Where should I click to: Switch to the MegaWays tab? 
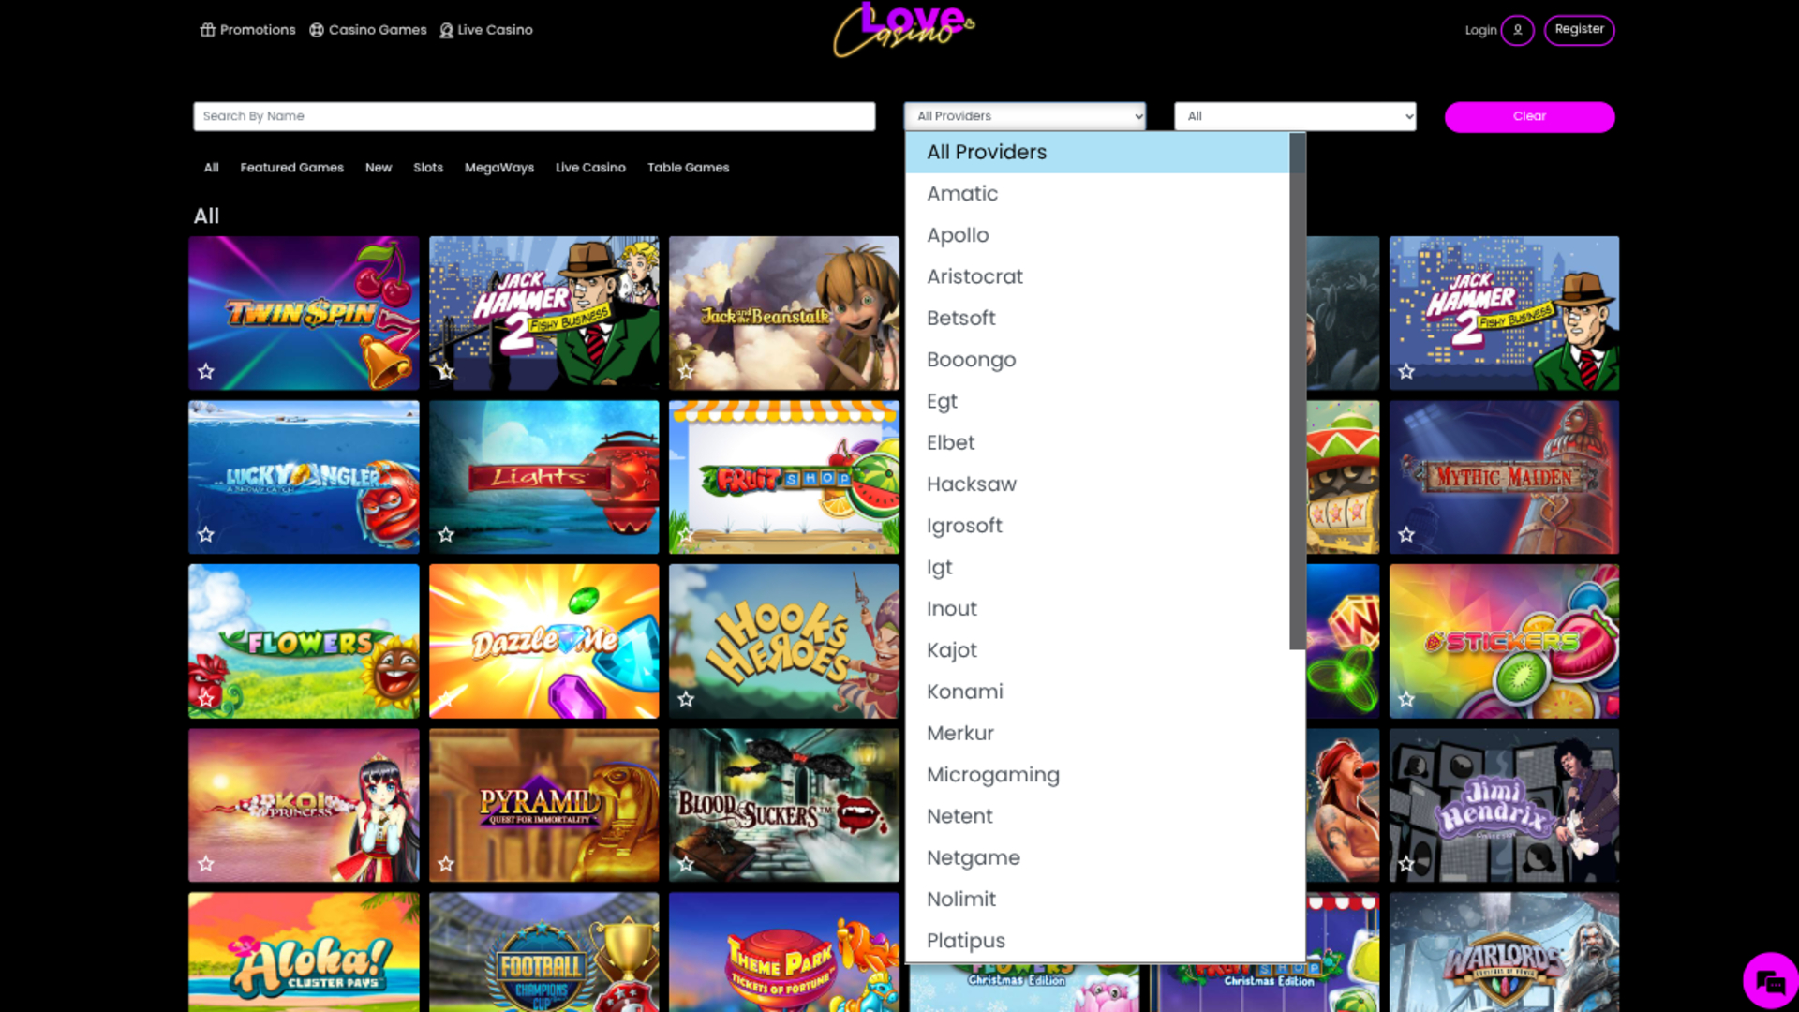coord(498,167)
